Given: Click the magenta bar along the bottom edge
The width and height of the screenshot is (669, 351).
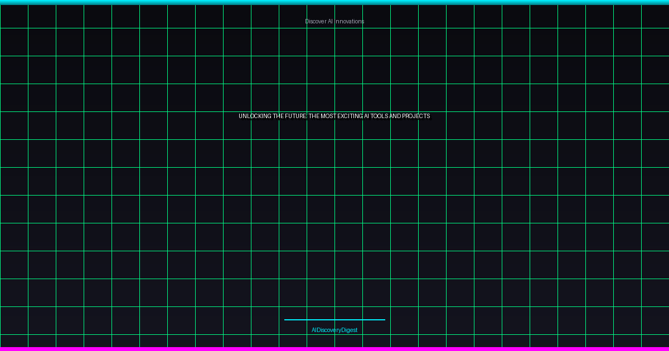Looking at the screenshot, I should coord(334,349).
